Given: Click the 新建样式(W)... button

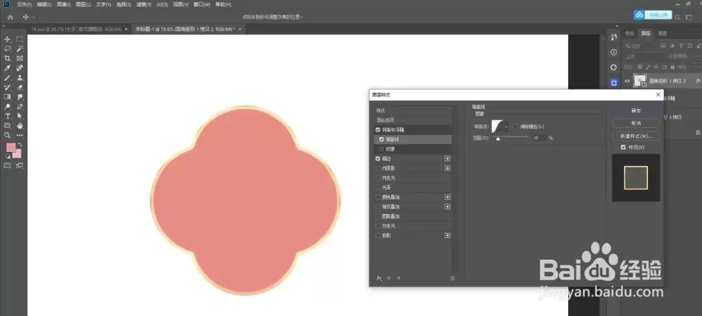Looking at the screenshot, I should (636, 136).
